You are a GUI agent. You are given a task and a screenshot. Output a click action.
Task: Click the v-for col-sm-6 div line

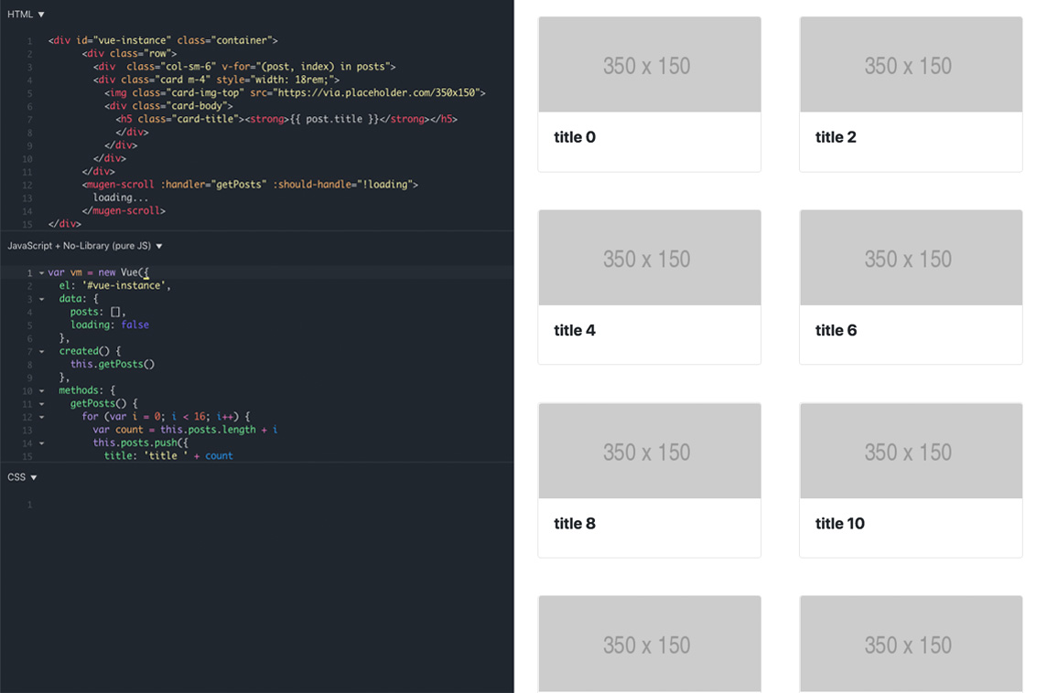pos(244,67)
